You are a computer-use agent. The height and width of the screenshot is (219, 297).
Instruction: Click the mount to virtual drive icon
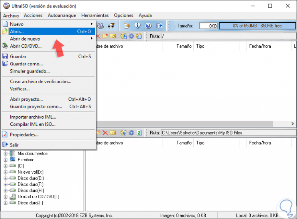tap(100, 26)
